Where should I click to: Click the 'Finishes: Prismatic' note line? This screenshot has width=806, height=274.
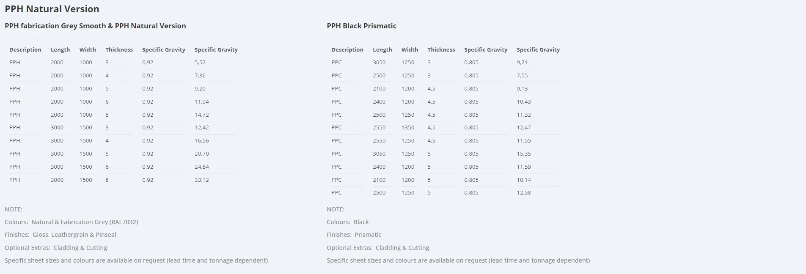point(354,235)
